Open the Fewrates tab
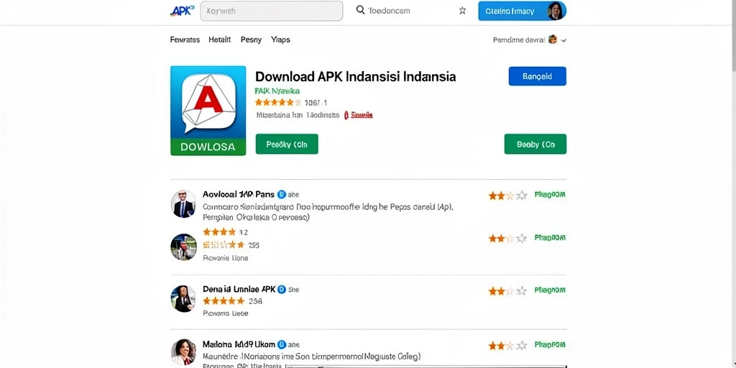 click(185, 40)
